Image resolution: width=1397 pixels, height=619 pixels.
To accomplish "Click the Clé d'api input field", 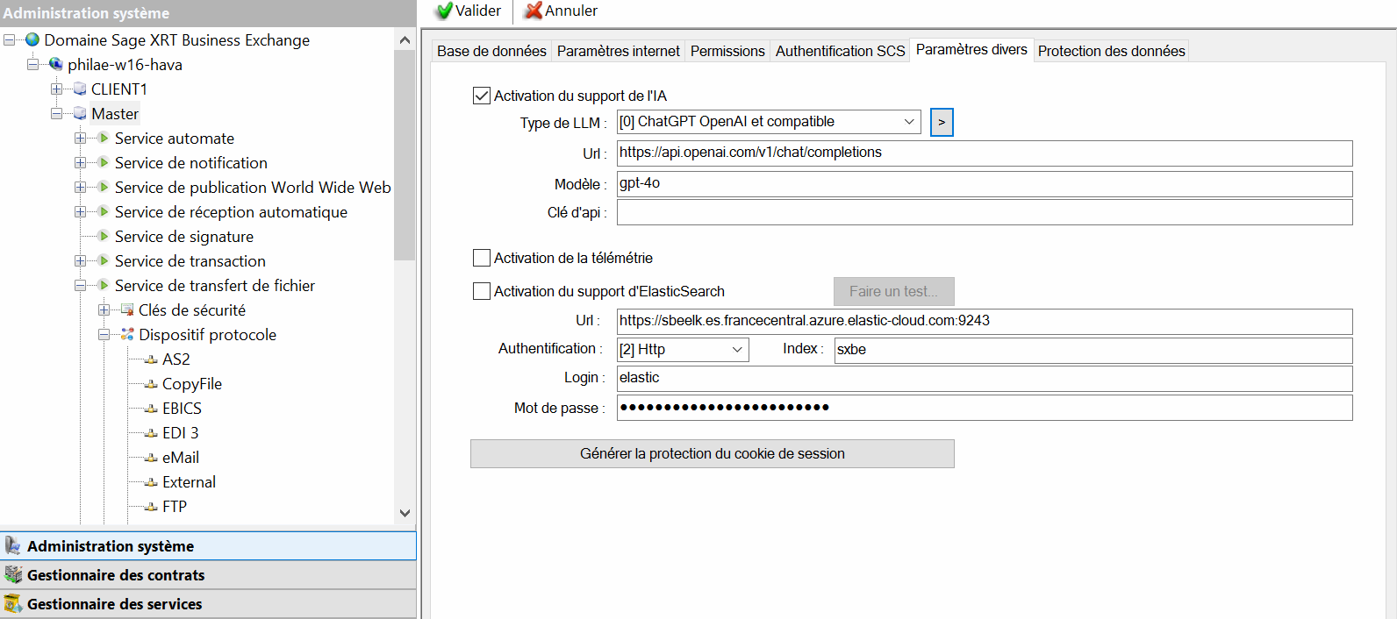I will [x=984, y=212].
